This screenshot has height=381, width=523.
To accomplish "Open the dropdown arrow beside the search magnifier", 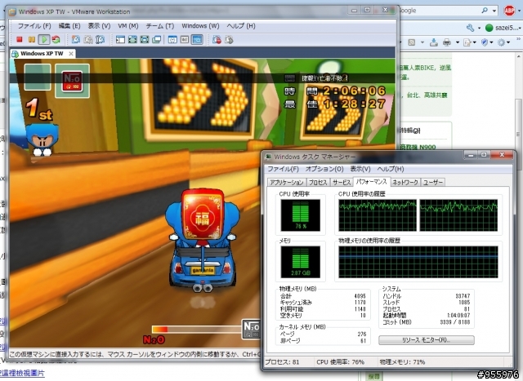I will (494, 11).
